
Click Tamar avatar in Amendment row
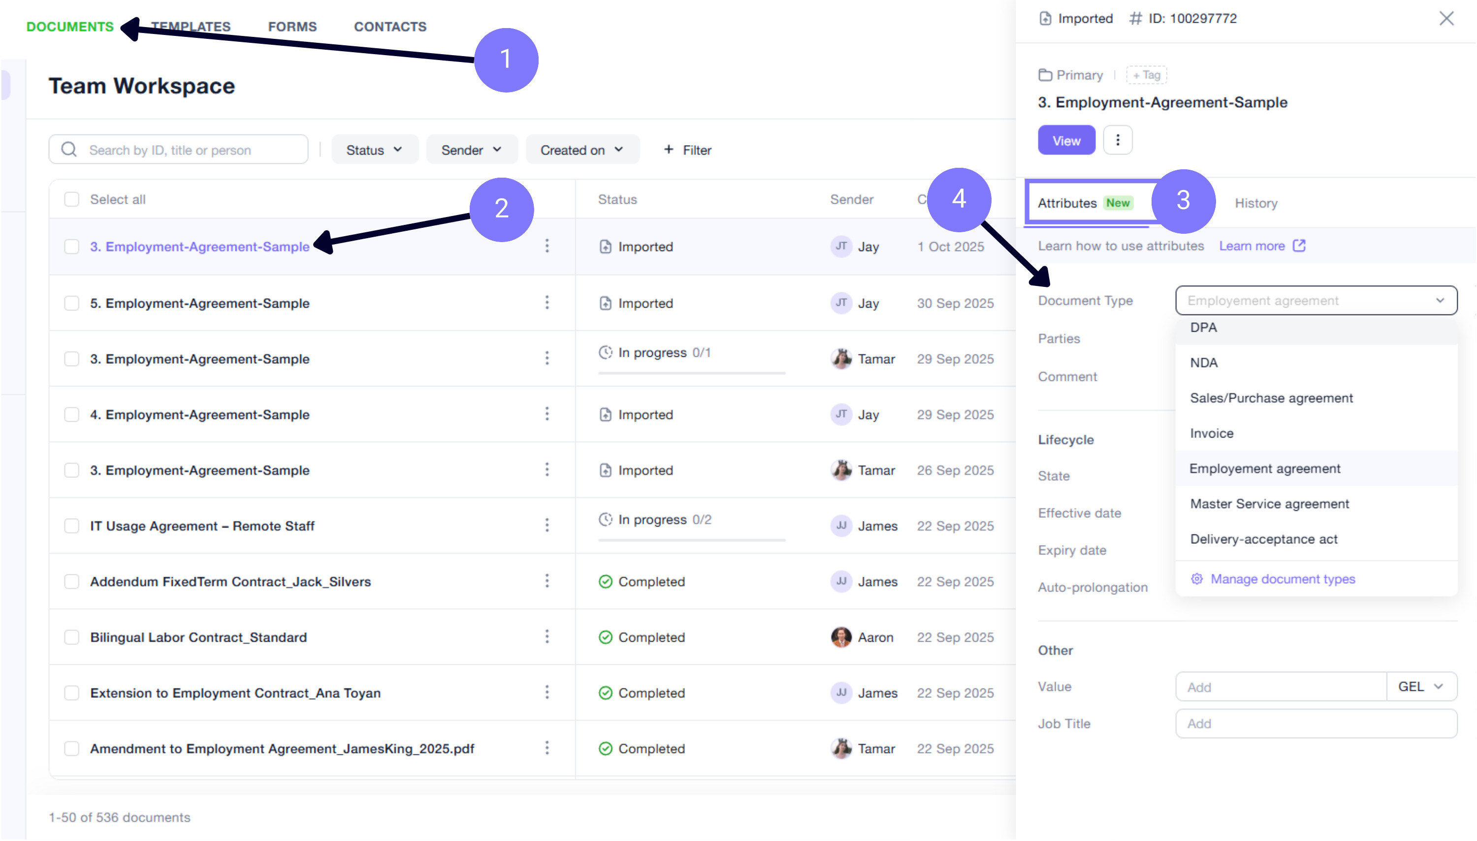[x=841, y=748]
